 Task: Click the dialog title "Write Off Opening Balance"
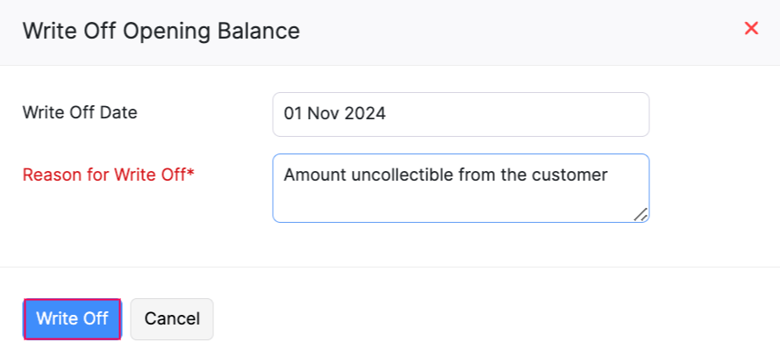[161, 32]
